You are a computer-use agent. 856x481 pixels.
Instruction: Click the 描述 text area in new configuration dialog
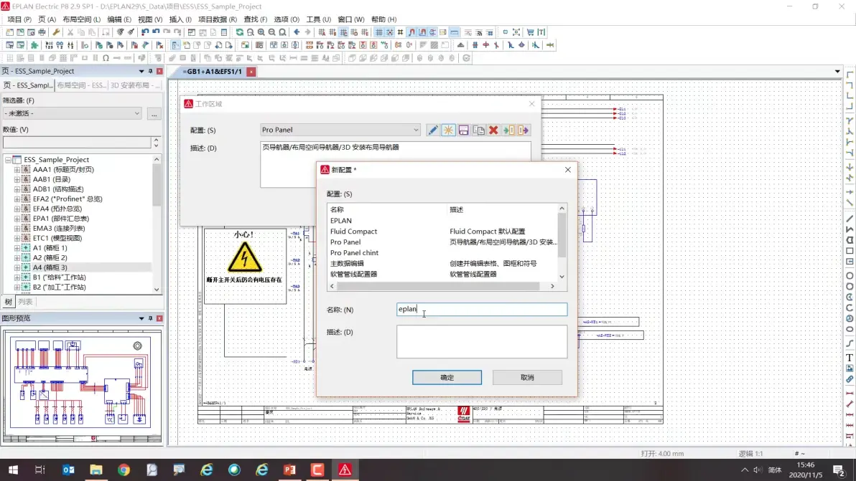click(x=481, y=341)
